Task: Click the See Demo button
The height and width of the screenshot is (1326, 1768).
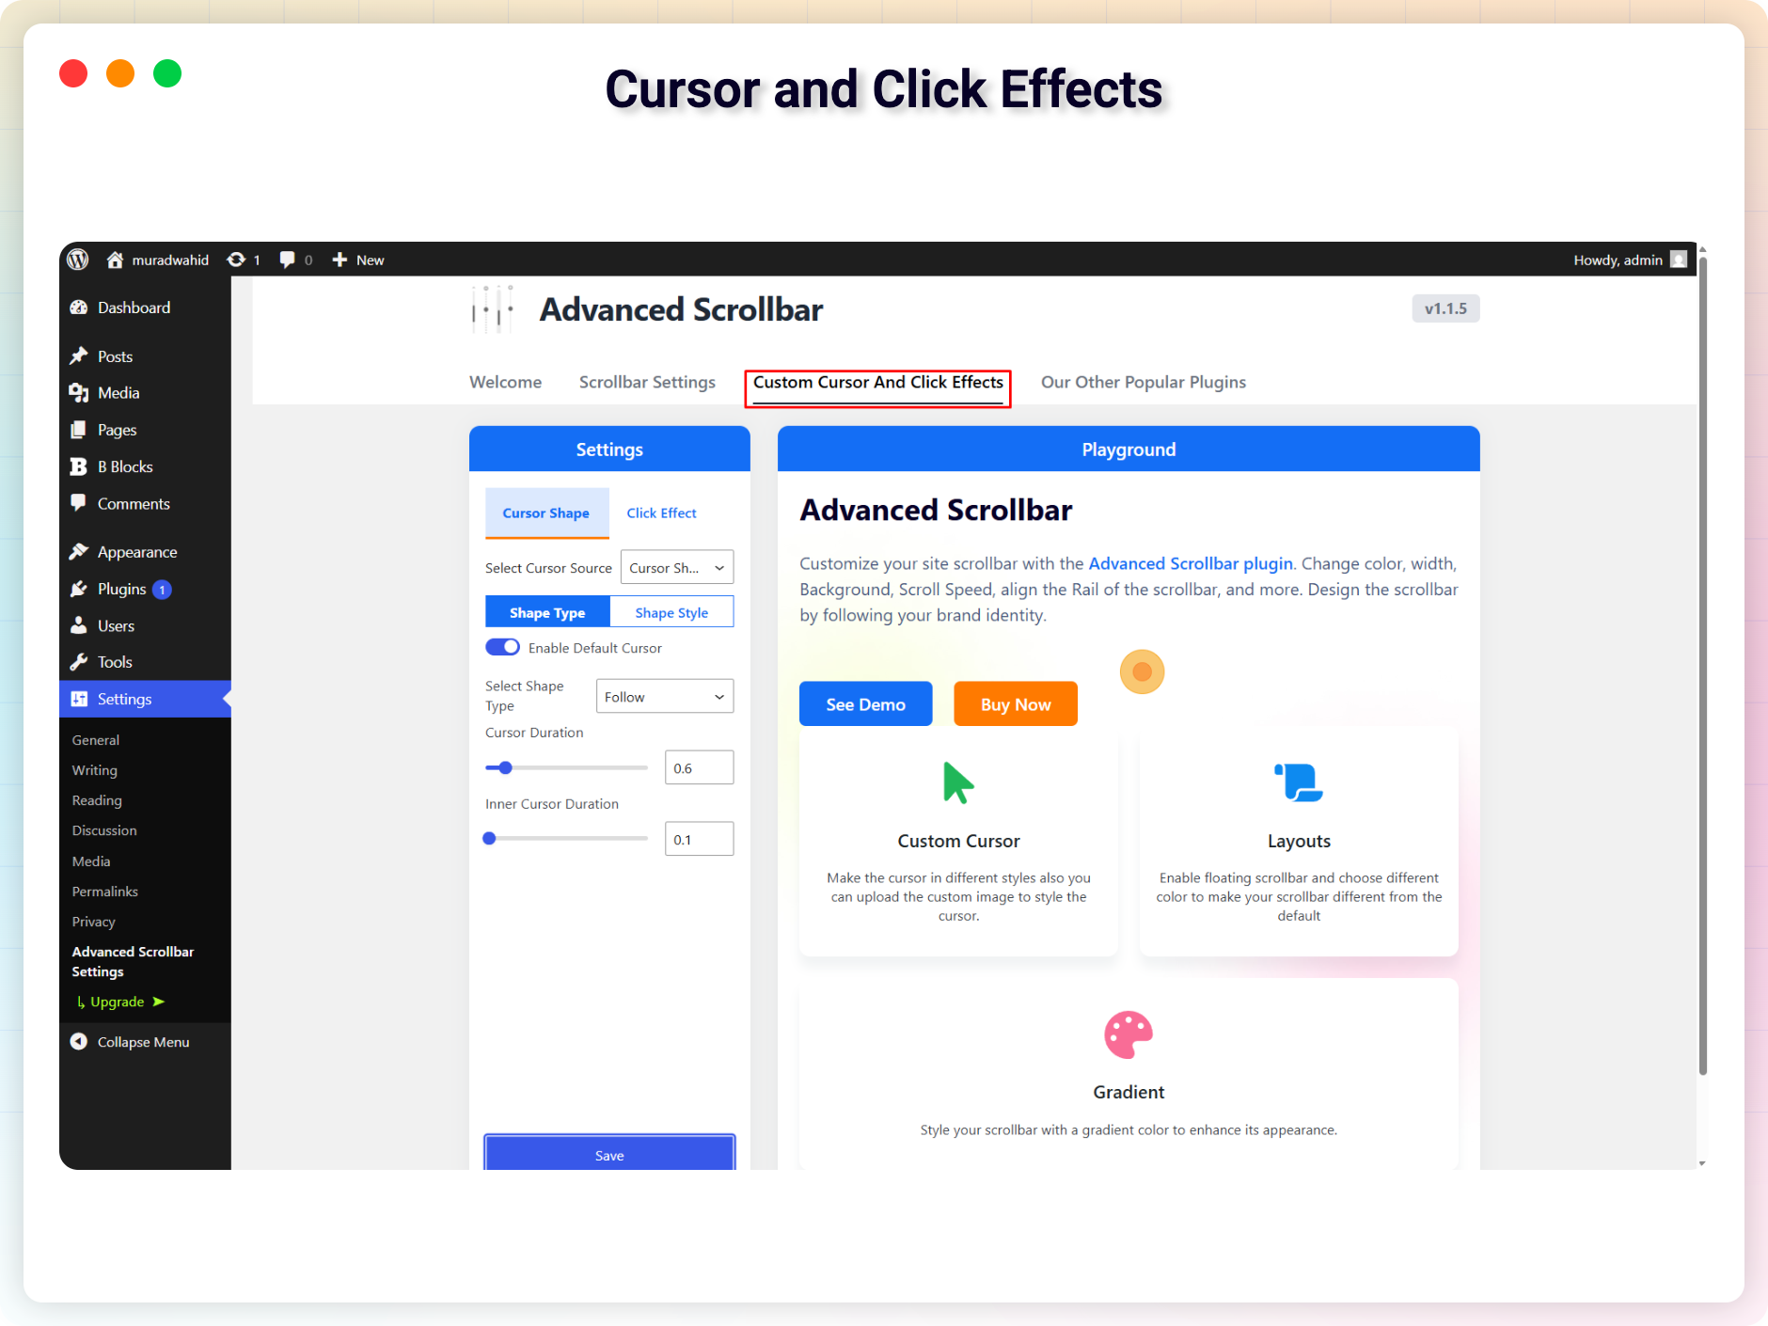Action: click(866, 704)
